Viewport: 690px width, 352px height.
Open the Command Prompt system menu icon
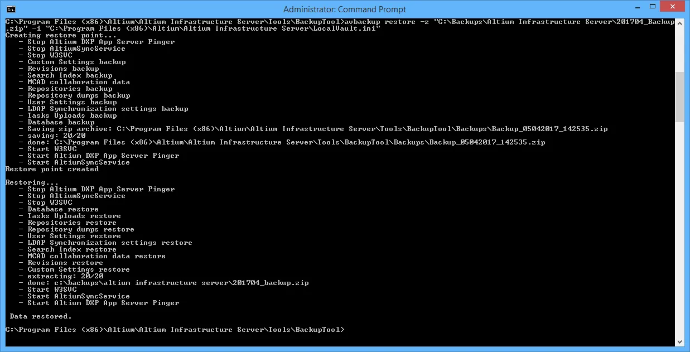[x=10, y=9]
